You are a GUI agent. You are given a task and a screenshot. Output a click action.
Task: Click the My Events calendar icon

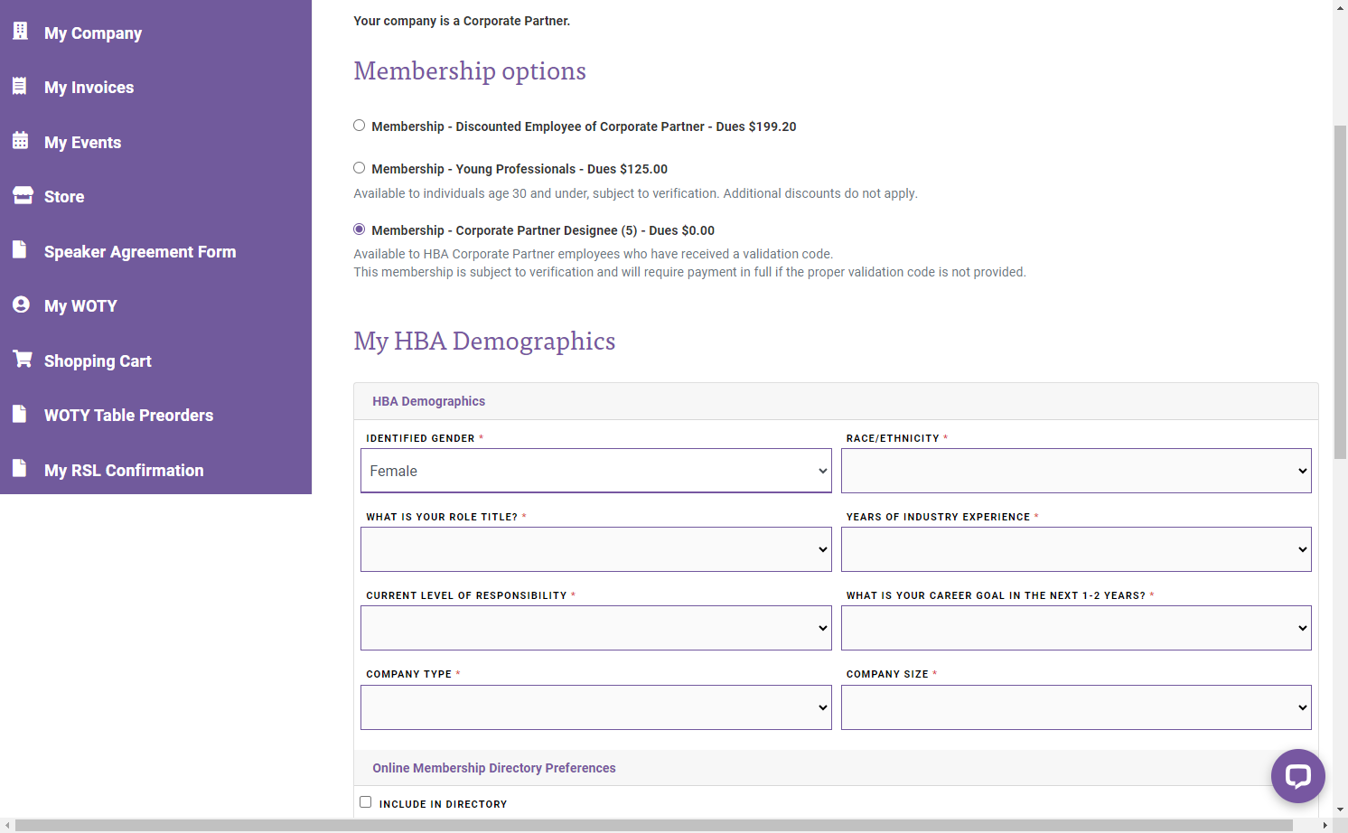[x=20, y=140]
